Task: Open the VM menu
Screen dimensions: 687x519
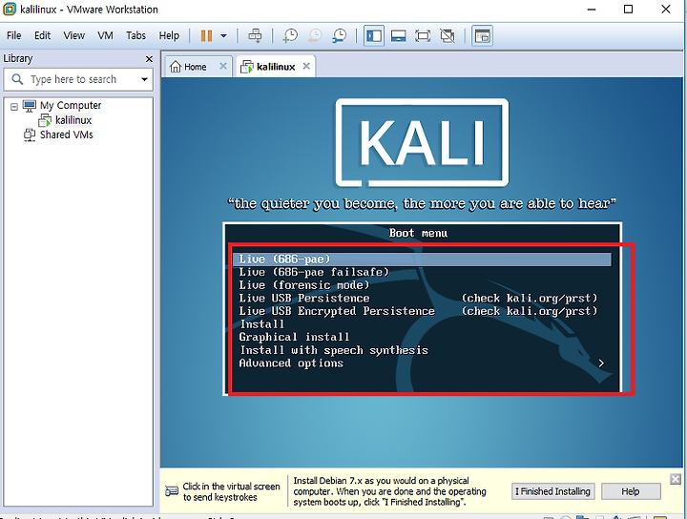Action: point(105,35)
